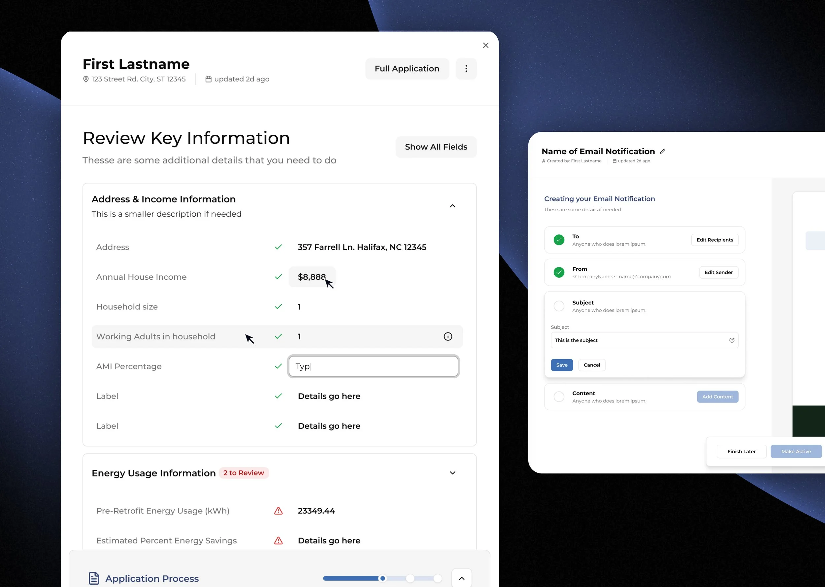Viewport: 825px width, 587px height.
Task: Toggle the Subject step radio circle
Action: (559, 306)
